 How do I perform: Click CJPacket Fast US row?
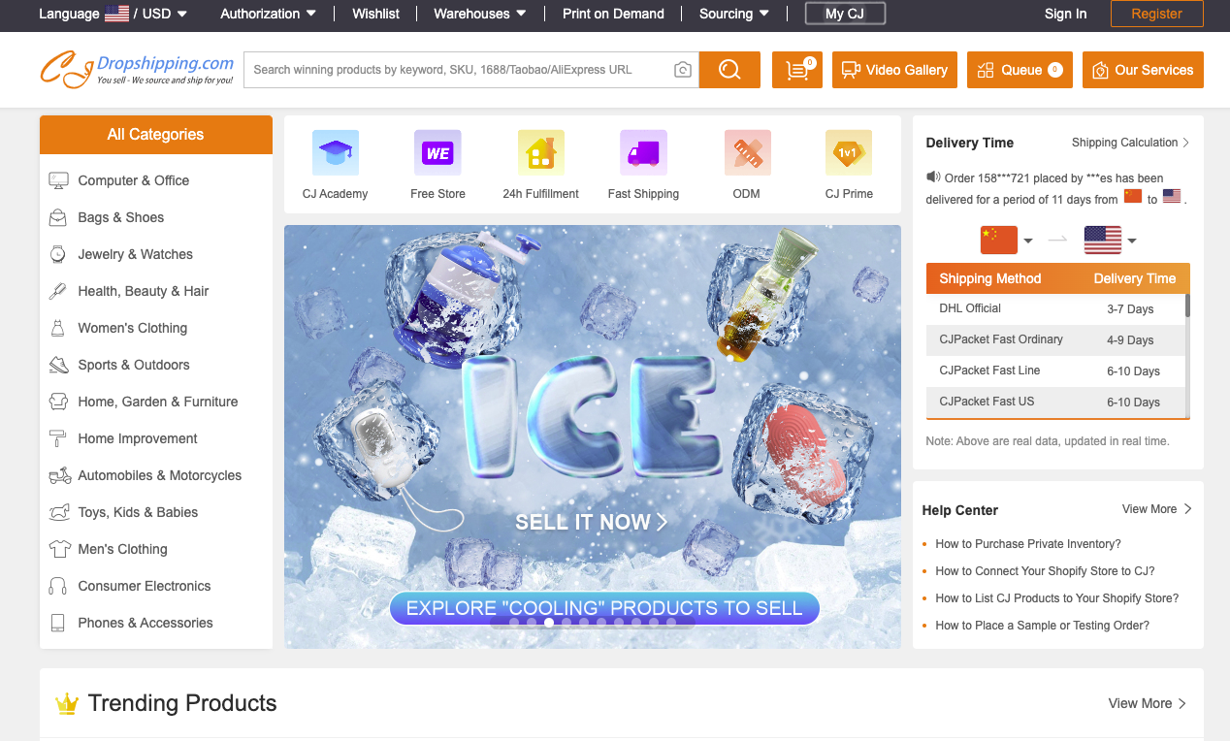click(x=1055, y=402)
